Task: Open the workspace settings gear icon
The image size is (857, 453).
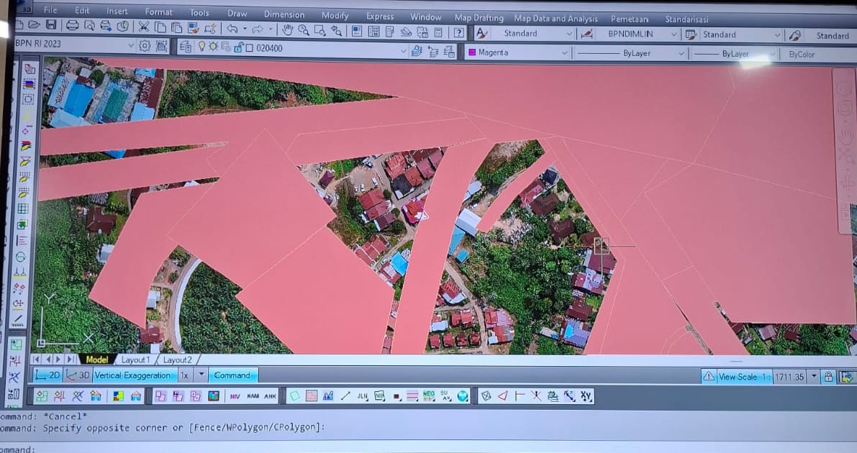Action: pyautogui.click(x=145, y=46)
